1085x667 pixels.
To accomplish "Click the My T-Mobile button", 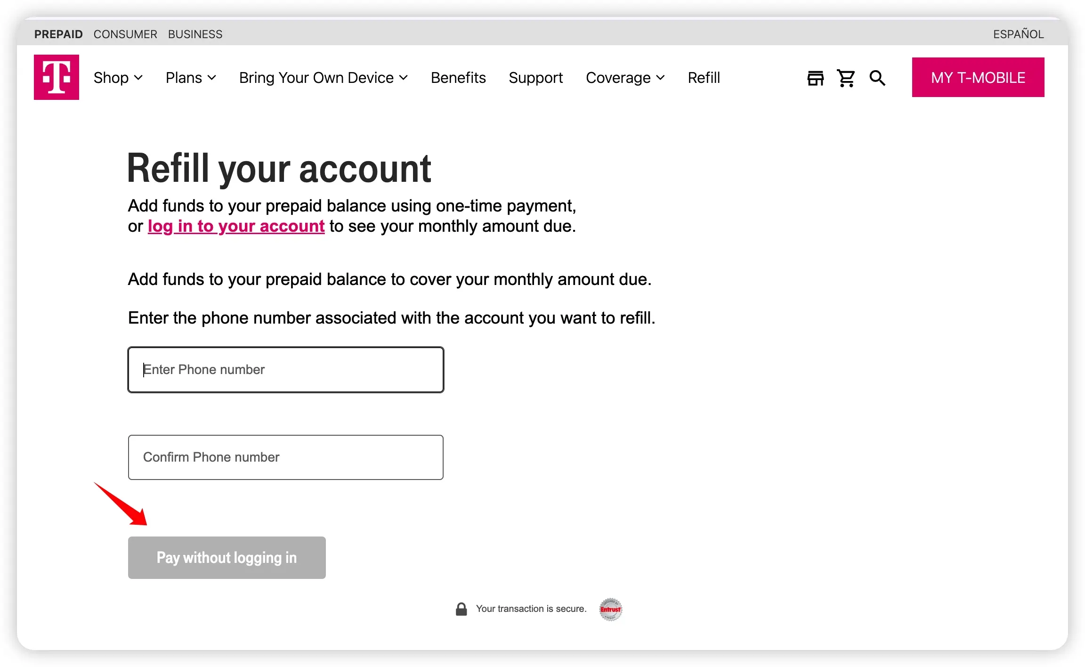I will (x=978, y=77).
